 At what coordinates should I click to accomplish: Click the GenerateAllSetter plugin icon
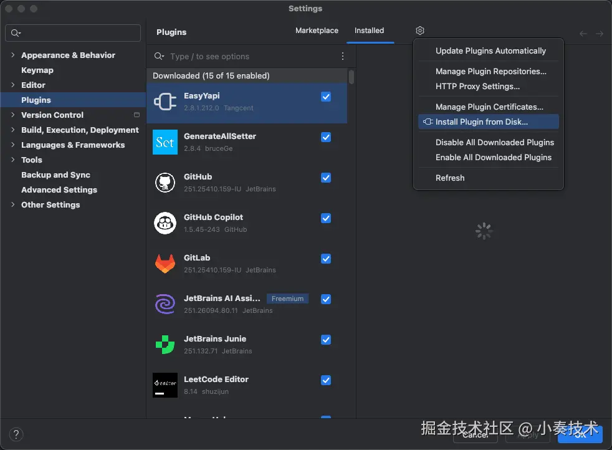[x=165, y=142]
